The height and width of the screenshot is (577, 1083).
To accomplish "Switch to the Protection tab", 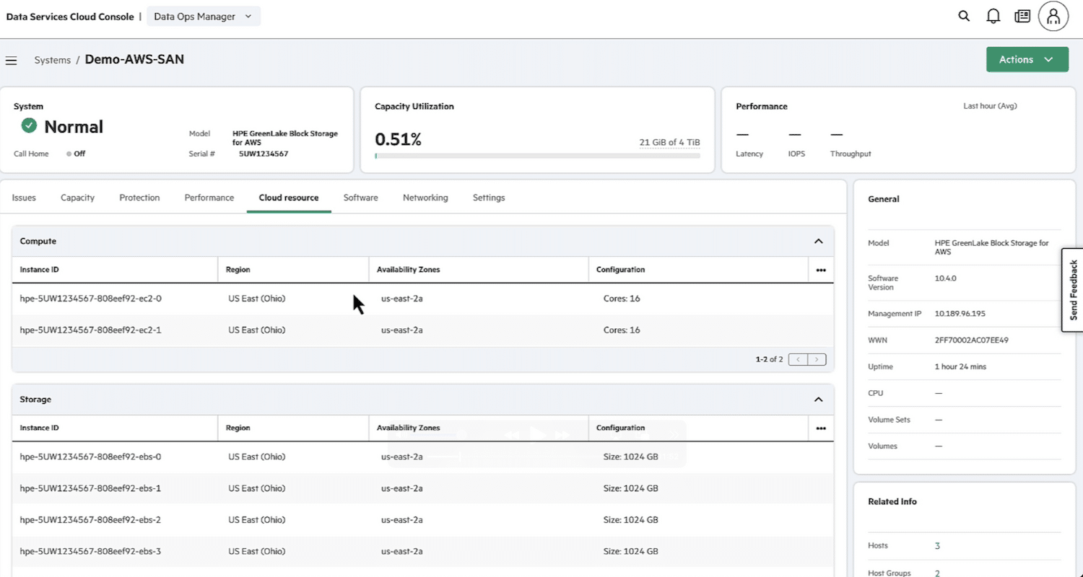I will (139, 198).
